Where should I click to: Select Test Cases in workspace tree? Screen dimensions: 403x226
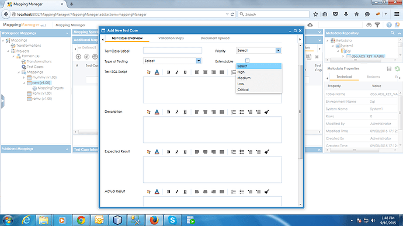(35, 67)
